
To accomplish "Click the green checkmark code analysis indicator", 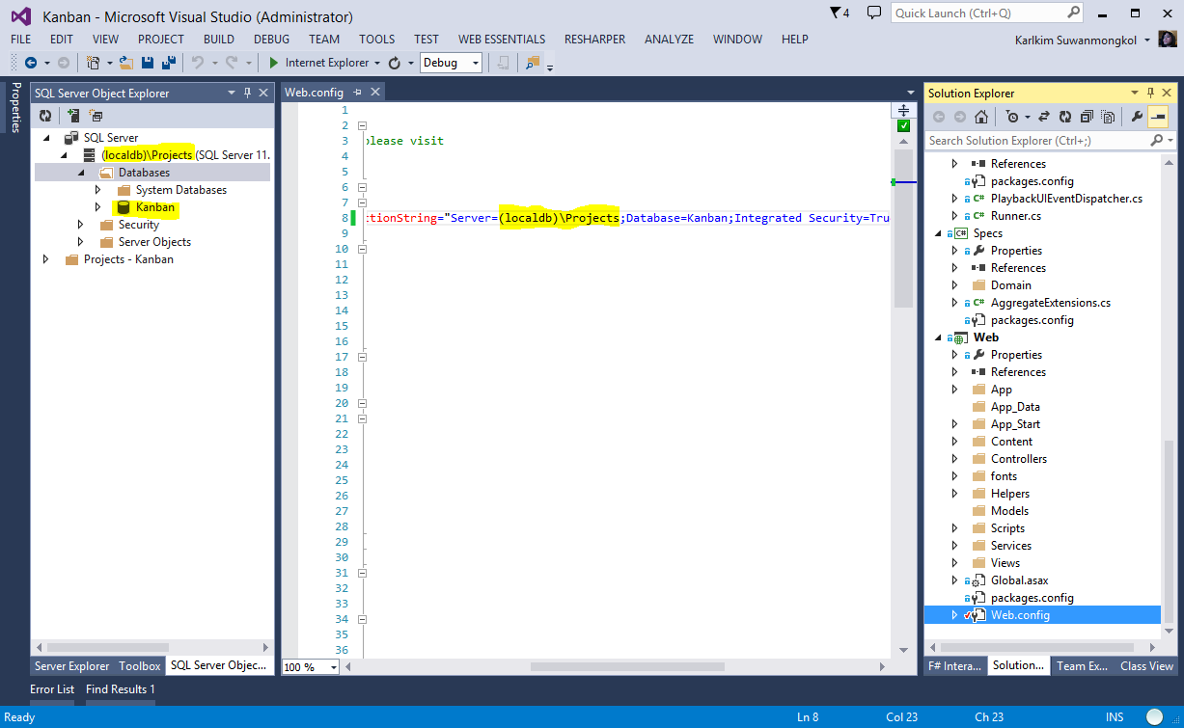I will 903,125.
